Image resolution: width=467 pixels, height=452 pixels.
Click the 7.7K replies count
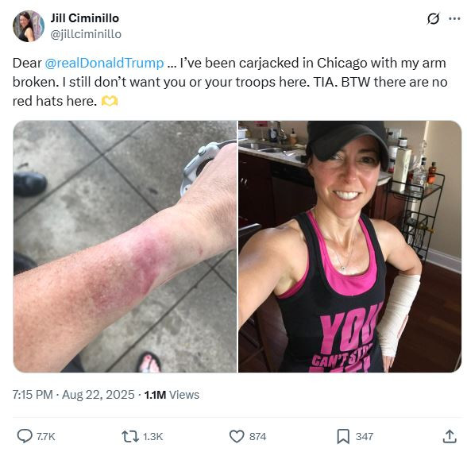pos(45,436)
